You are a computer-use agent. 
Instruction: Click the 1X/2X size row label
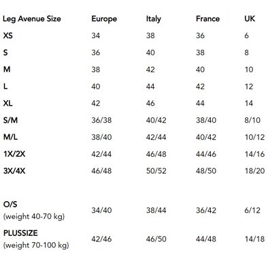click(x=14, y=154)
